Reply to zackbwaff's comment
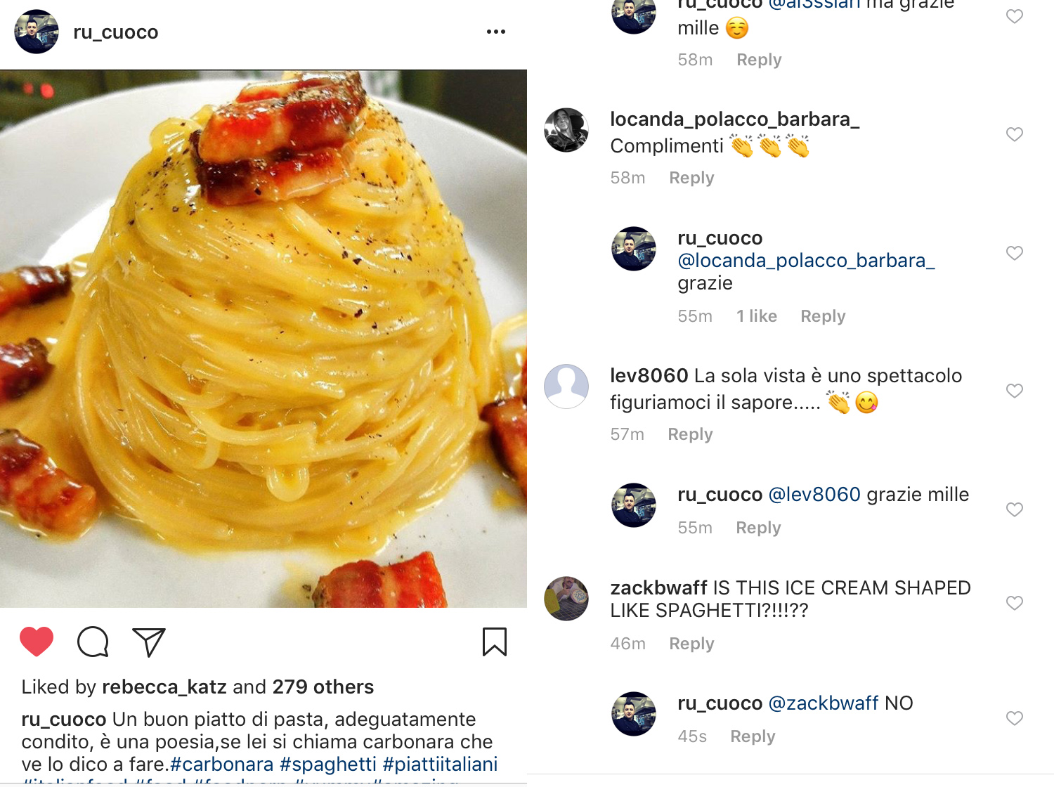Viewport: 1054px width, 787px height. click(691, 644)
